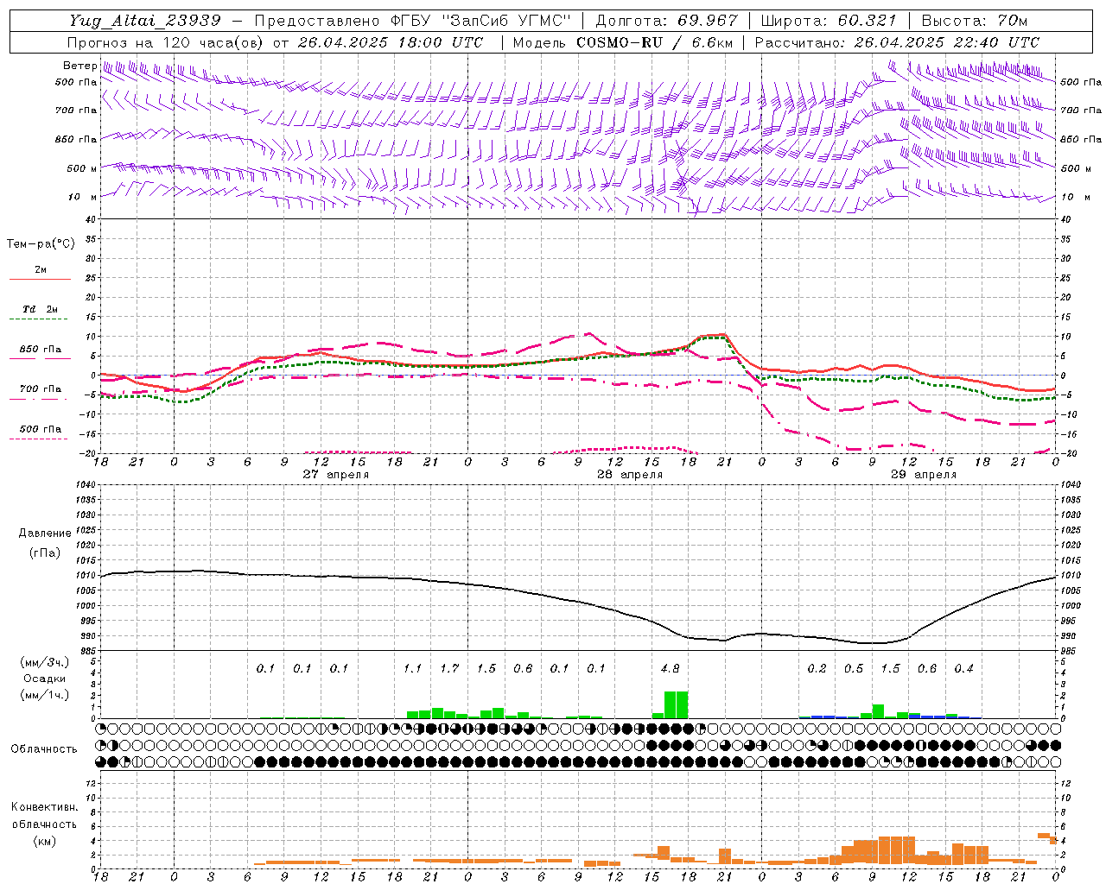Viewport: 1106px width, 884px height.
Task: Click the 0.4 precipitation total
Action: (x=963, y=669)
